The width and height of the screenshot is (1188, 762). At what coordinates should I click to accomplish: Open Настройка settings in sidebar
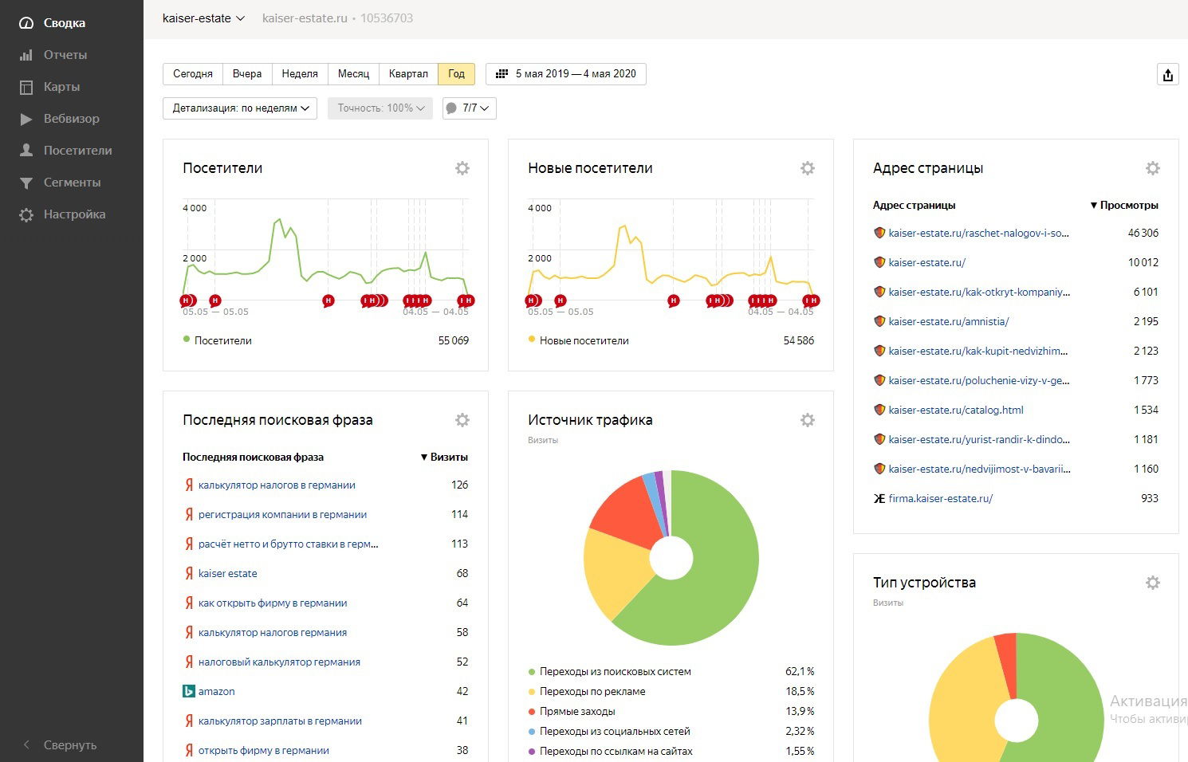click(x=74, y=214)
